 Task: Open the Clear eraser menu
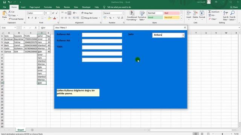click(x=213, y=19)
